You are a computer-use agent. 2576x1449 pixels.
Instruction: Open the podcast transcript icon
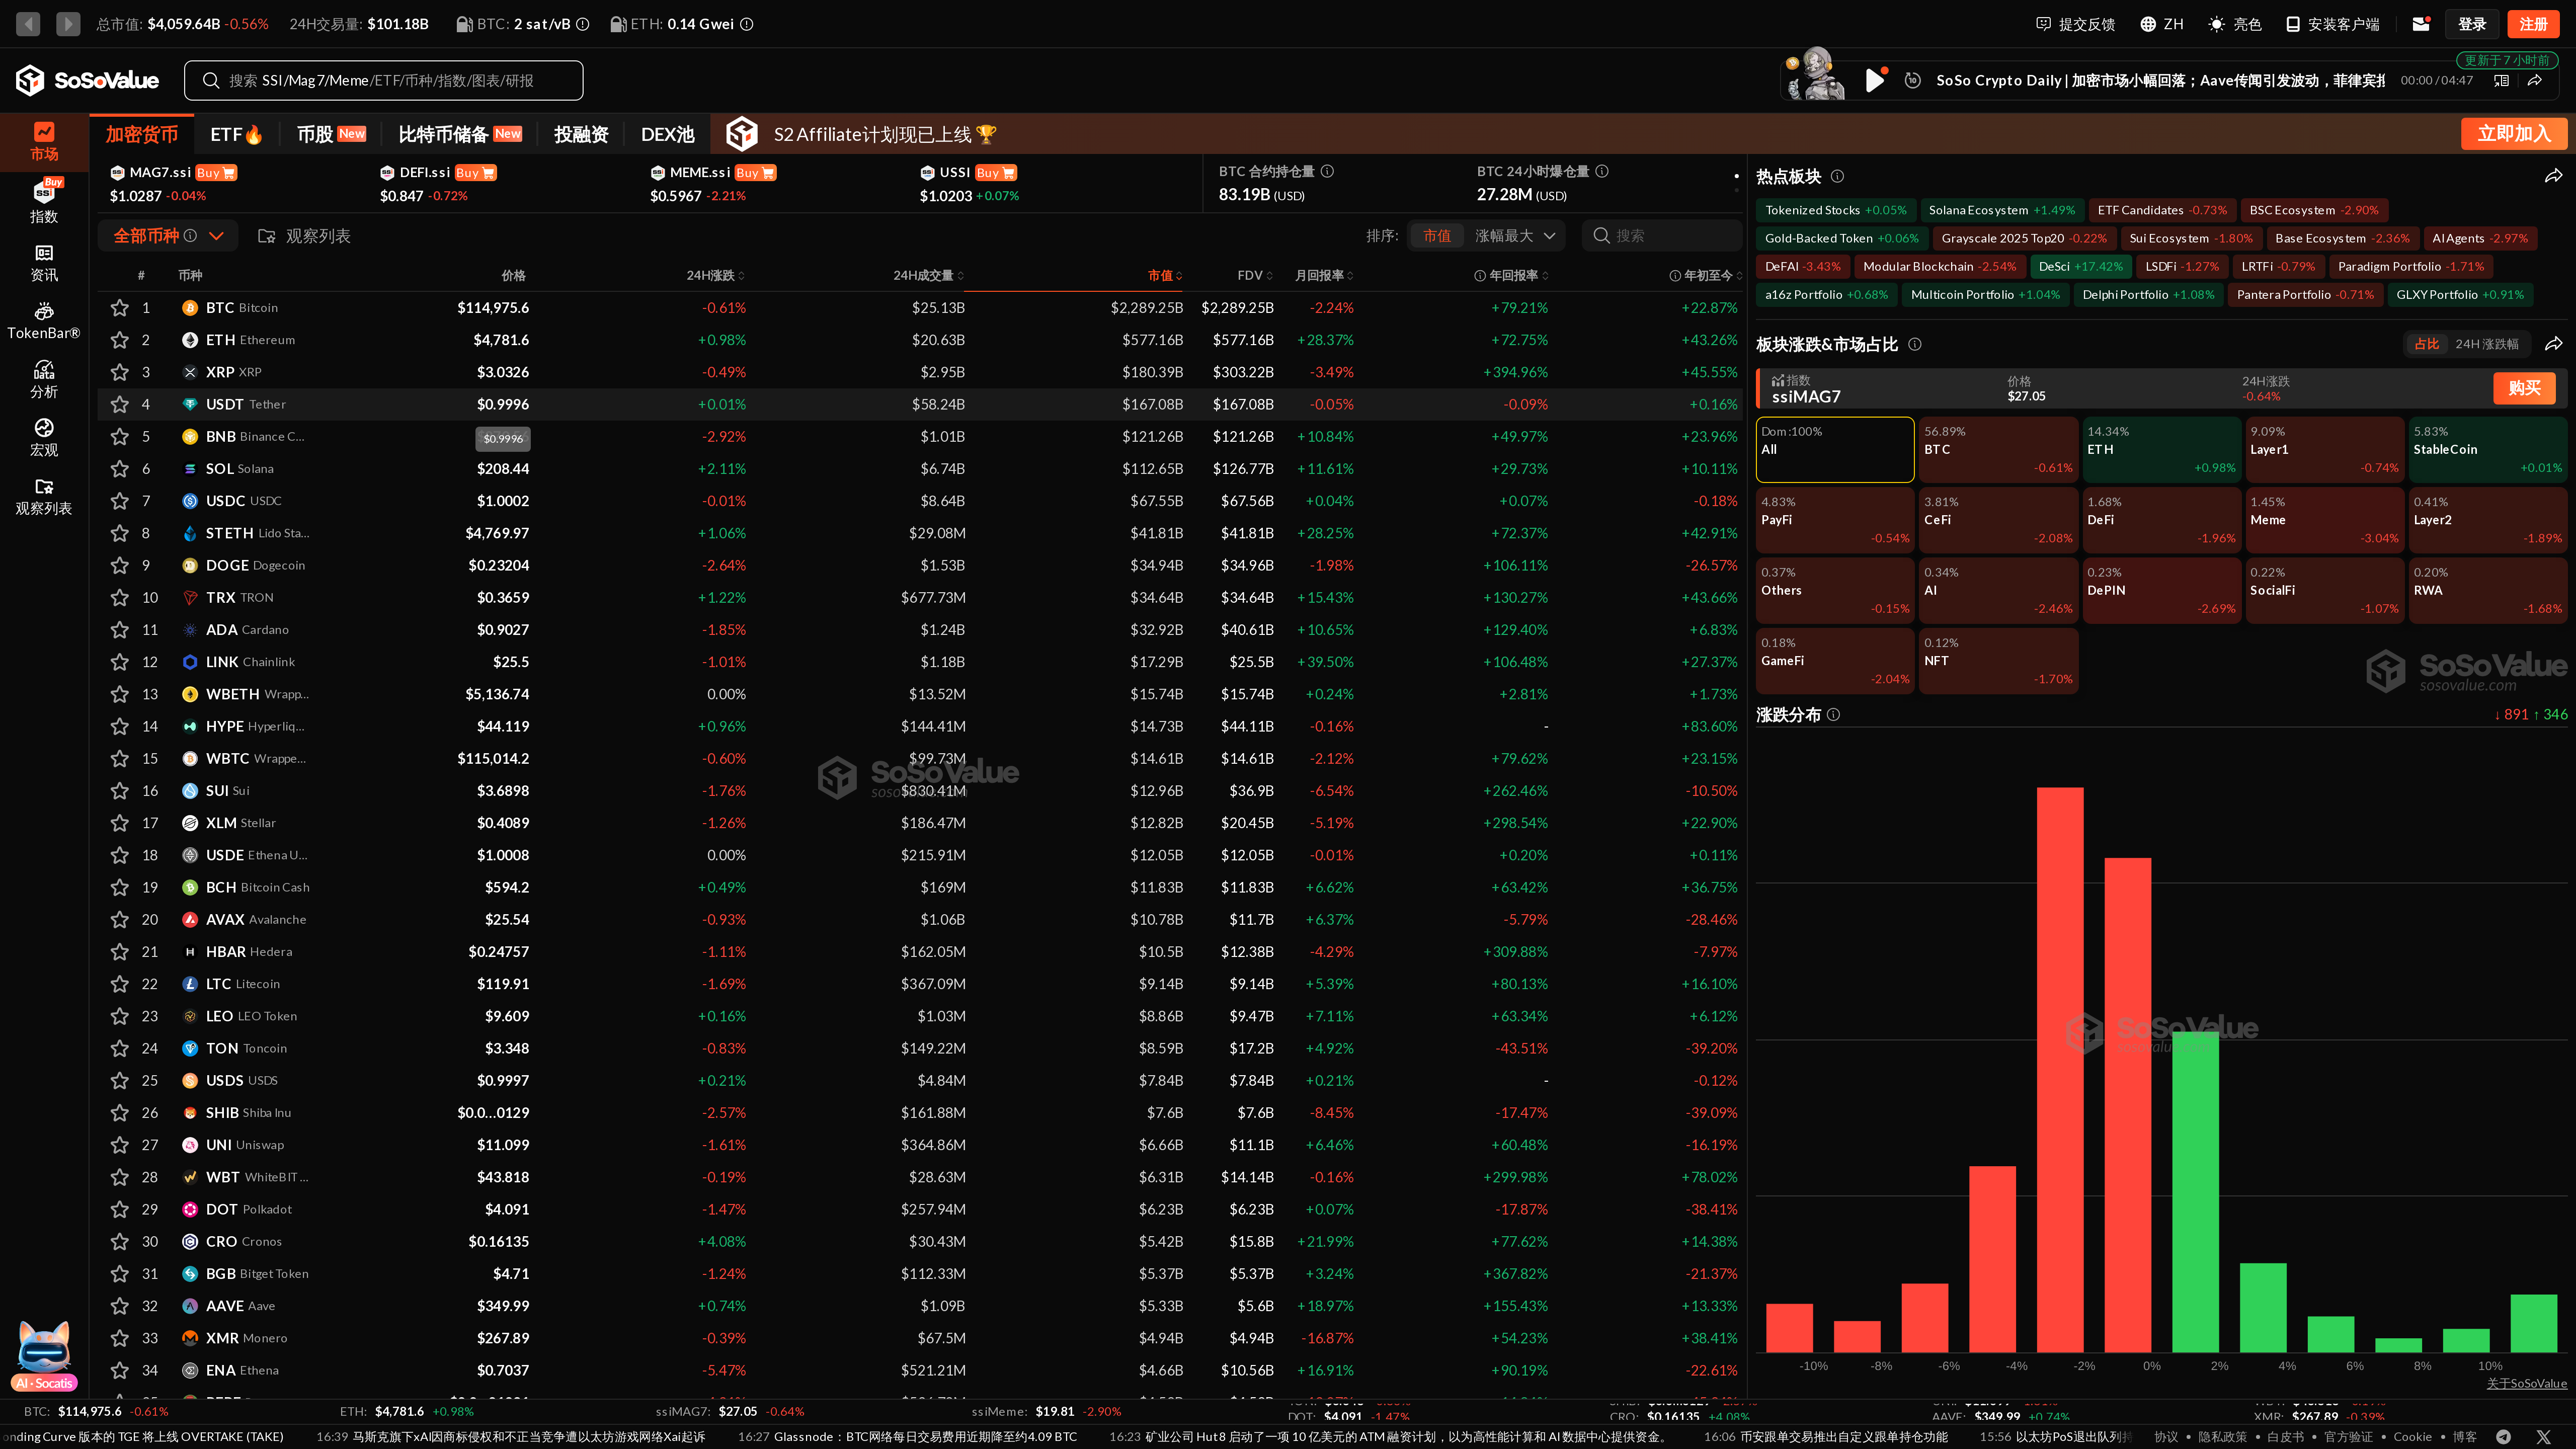click(2501, 81)
